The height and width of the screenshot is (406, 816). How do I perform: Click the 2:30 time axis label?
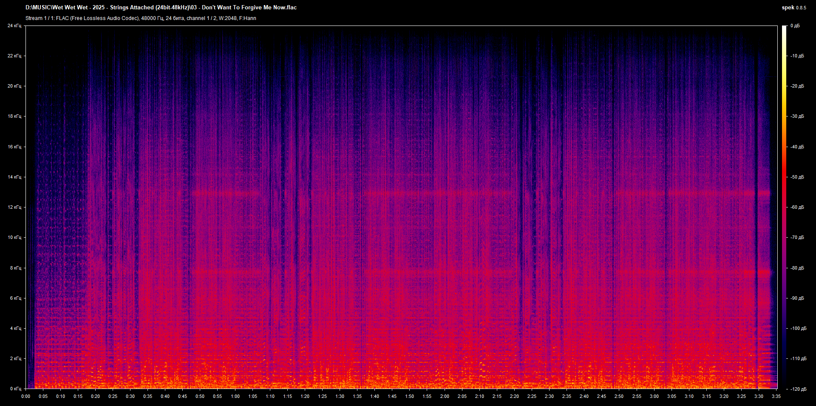click(549, 396)
